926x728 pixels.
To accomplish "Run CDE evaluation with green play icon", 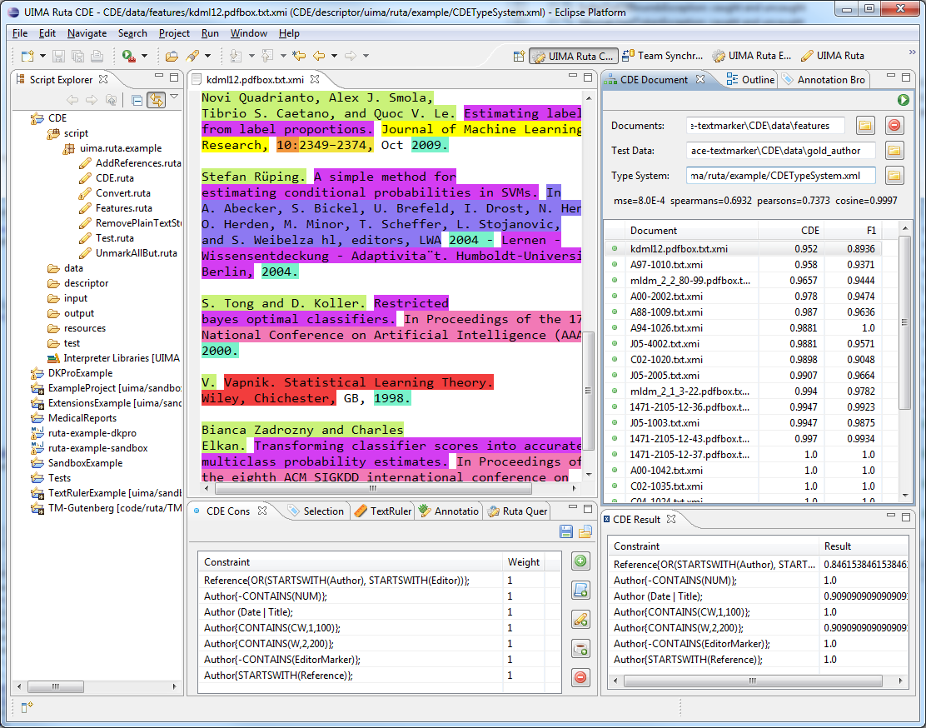I will [x=904, y=100].
